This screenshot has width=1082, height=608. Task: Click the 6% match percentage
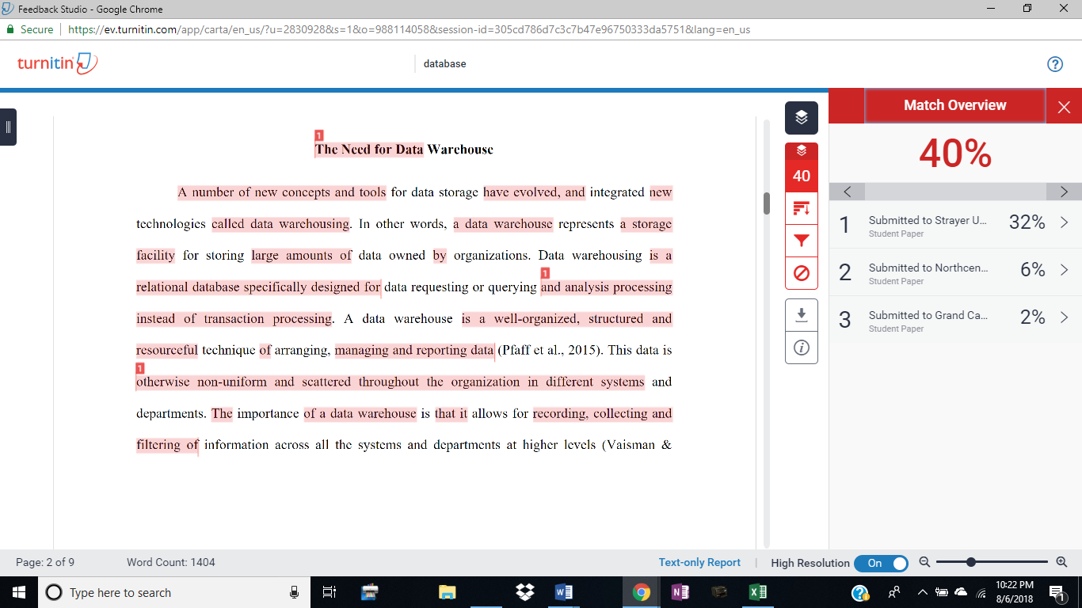pyautogui.click(x=1033, y=270)
